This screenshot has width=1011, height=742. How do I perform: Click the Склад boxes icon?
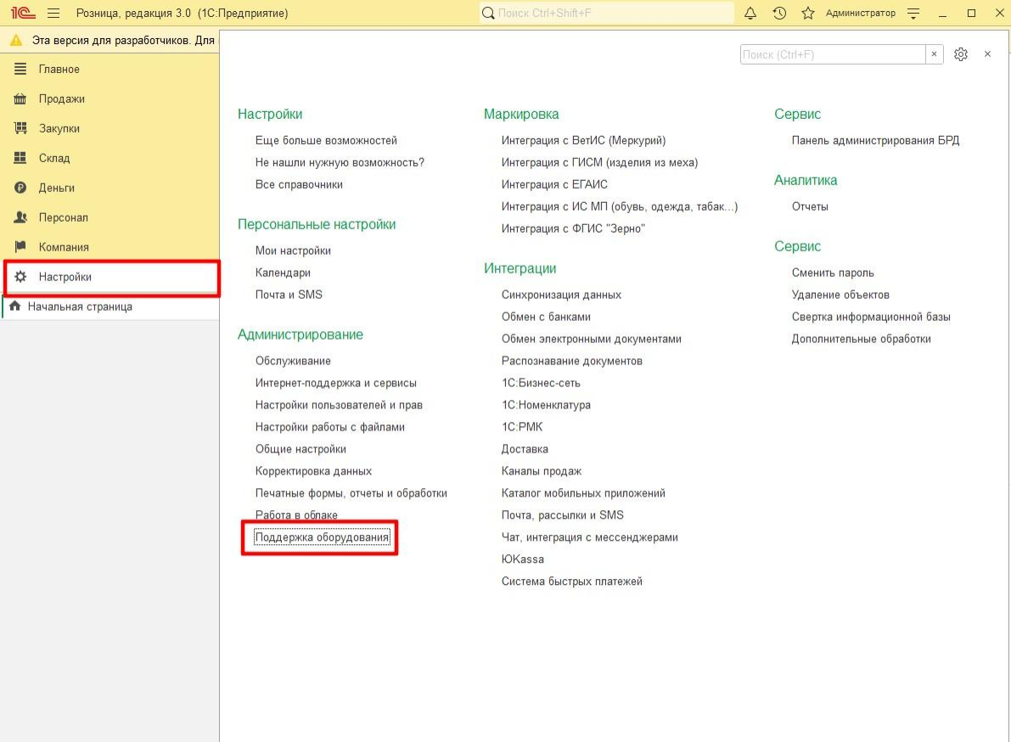pos(20,158)
